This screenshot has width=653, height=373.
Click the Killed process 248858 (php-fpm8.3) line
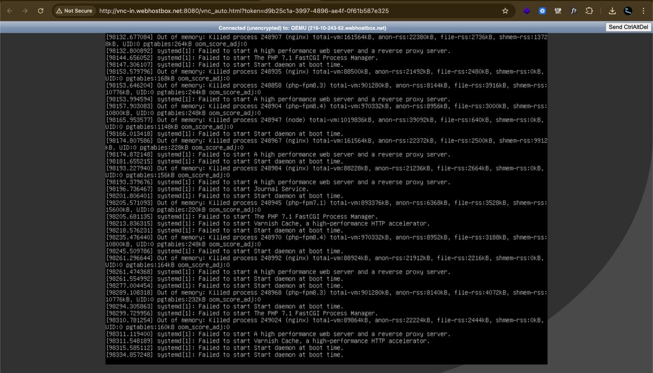click(x=326, y=89)
